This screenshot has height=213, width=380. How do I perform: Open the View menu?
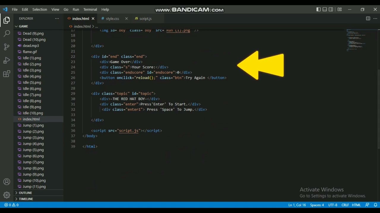click(x=55, y=9)
